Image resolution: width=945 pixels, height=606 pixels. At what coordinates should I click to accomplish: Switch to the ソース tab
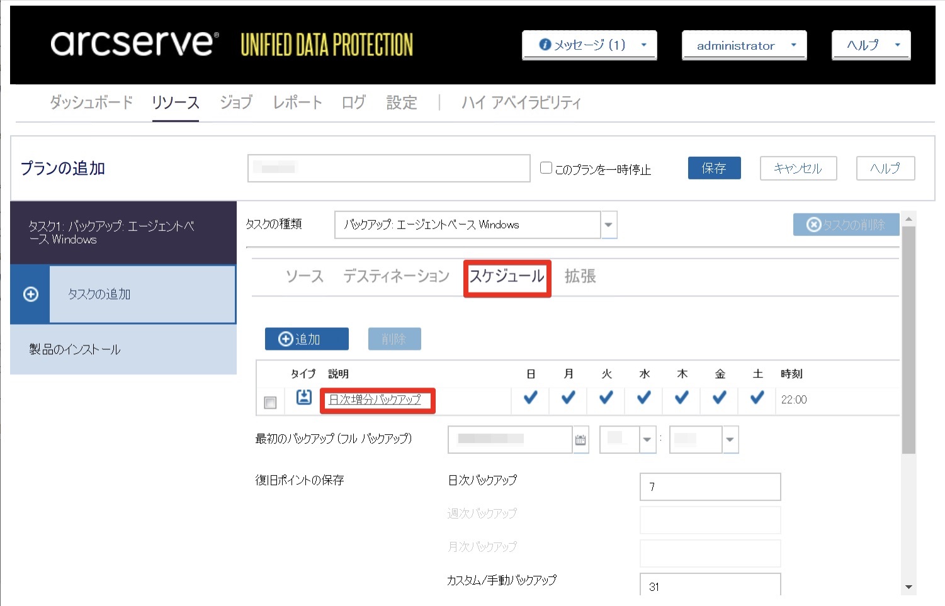(305, 276)
